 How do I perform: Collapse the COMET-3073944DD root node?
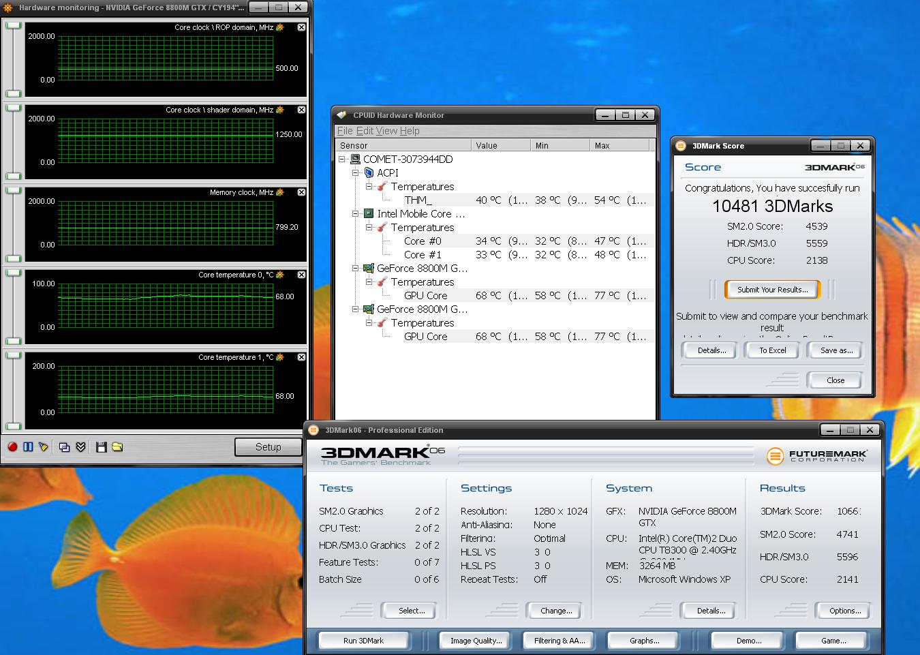tap(342, 159)
